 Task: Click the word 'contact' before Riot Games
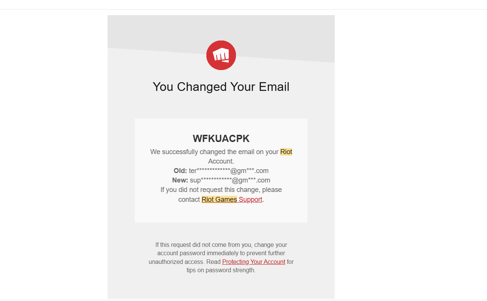point(189,200)
